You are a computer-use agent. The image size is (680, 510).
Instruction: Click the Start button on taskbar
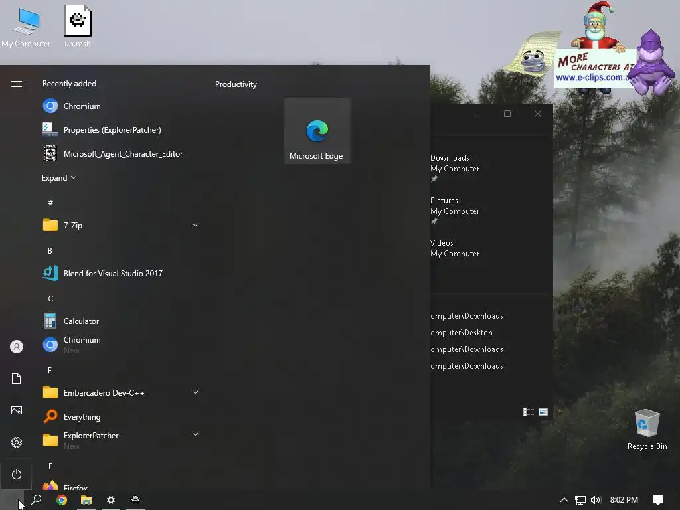11,500
